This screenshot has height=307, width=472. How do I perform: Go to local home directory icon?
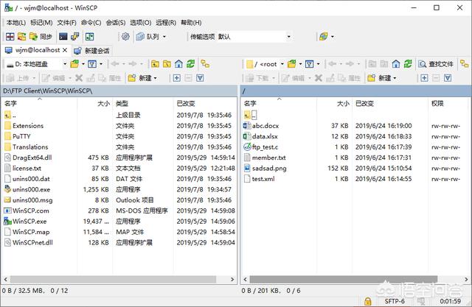[178, 64]
